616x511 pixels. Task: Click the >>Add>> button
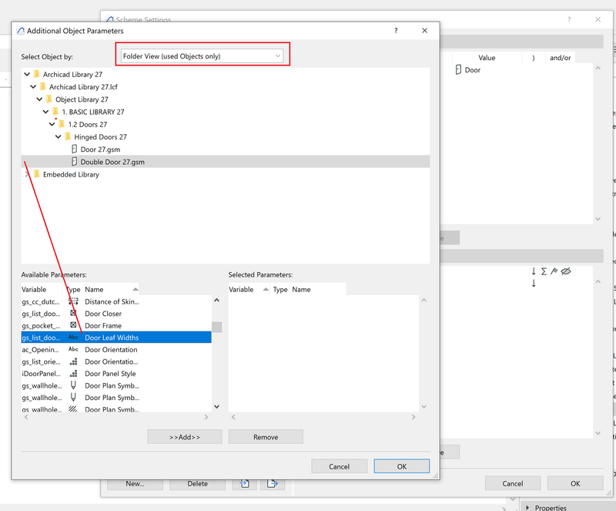tap(185, 437)
